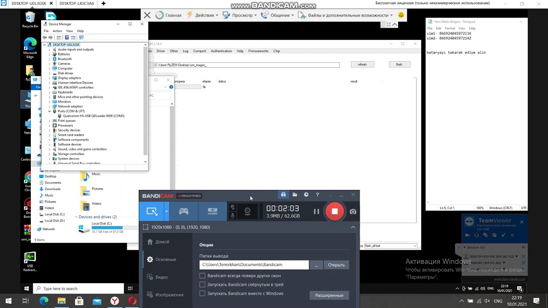Toggle Bandicam mouse cursor effect
Screen dimensions: 548x308
232,207
